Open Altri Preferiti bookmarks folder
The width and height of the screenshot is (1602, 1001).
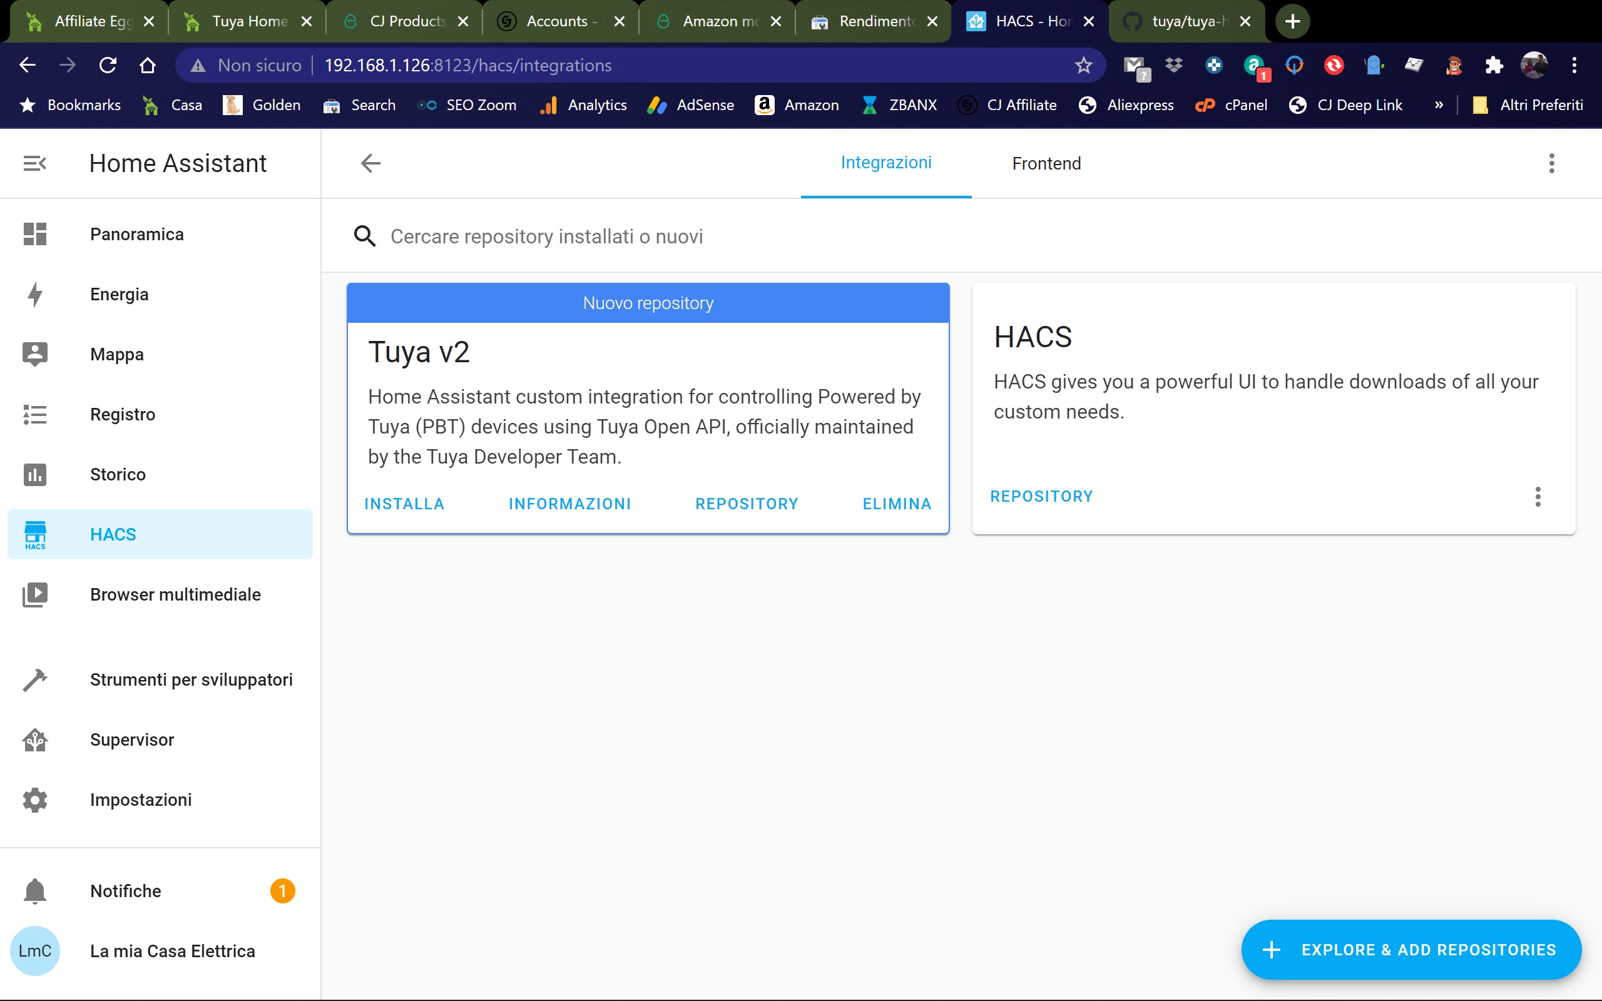click(1528, 104)
